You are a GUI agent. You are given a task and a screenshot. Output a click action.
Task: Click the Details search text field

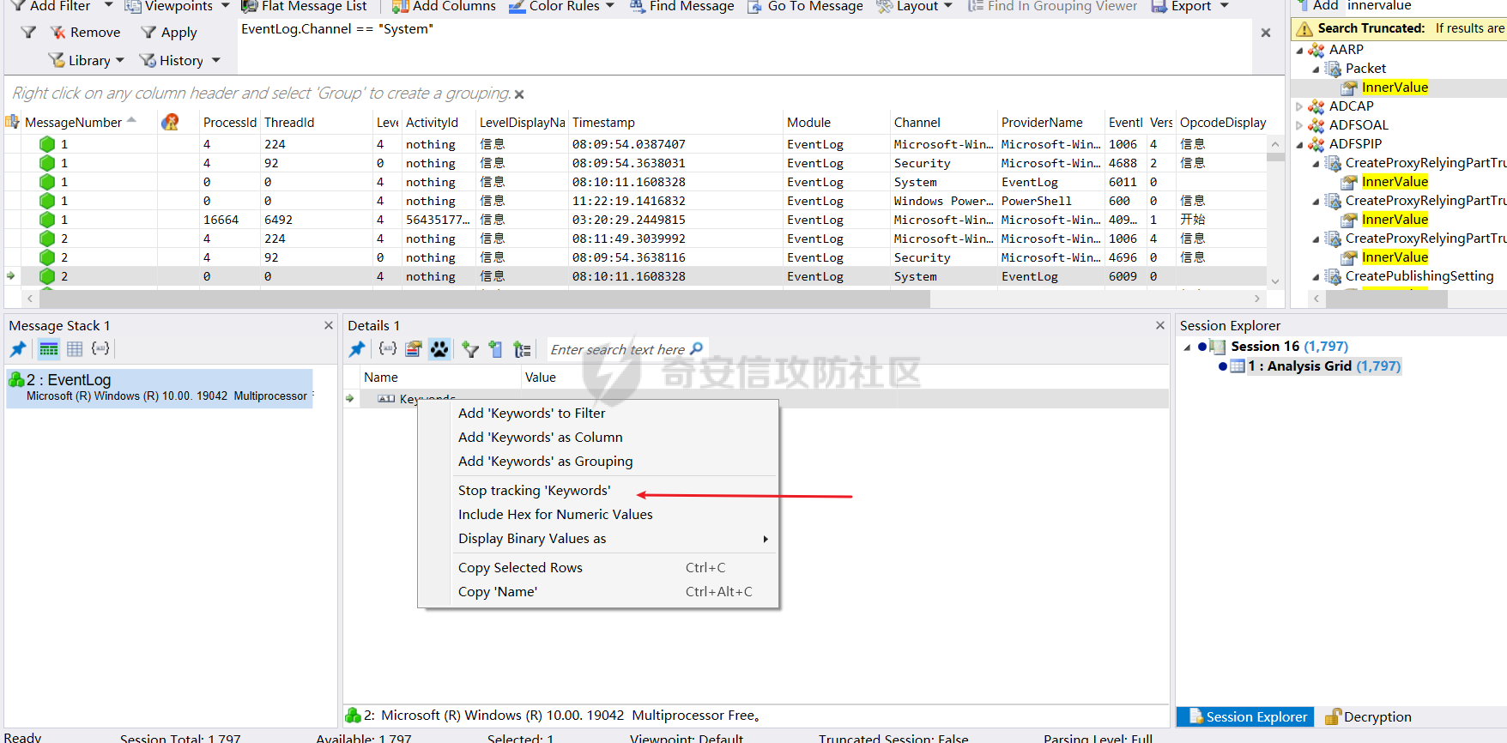pyautogui.click(x=618, y=349)
